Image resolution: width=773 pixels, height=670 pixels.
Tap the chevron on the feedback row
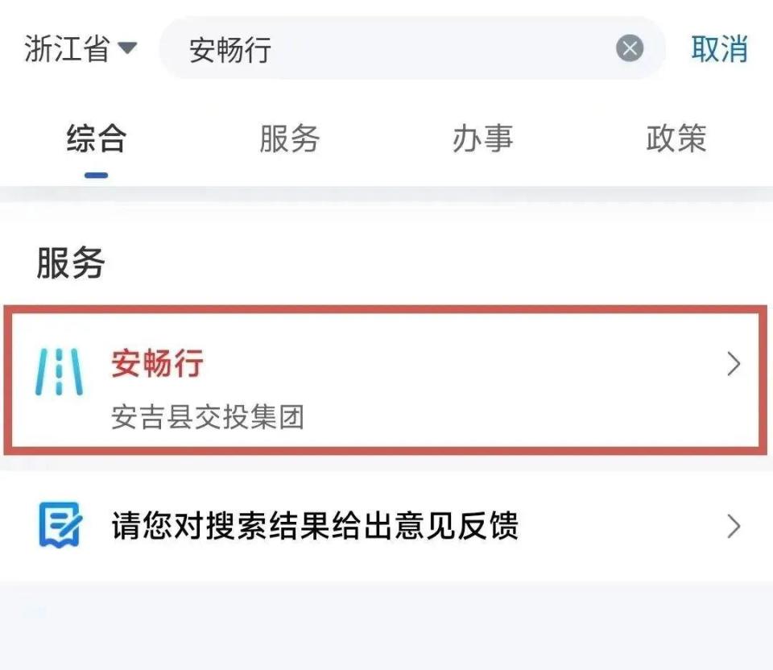(x=734, y=526)
